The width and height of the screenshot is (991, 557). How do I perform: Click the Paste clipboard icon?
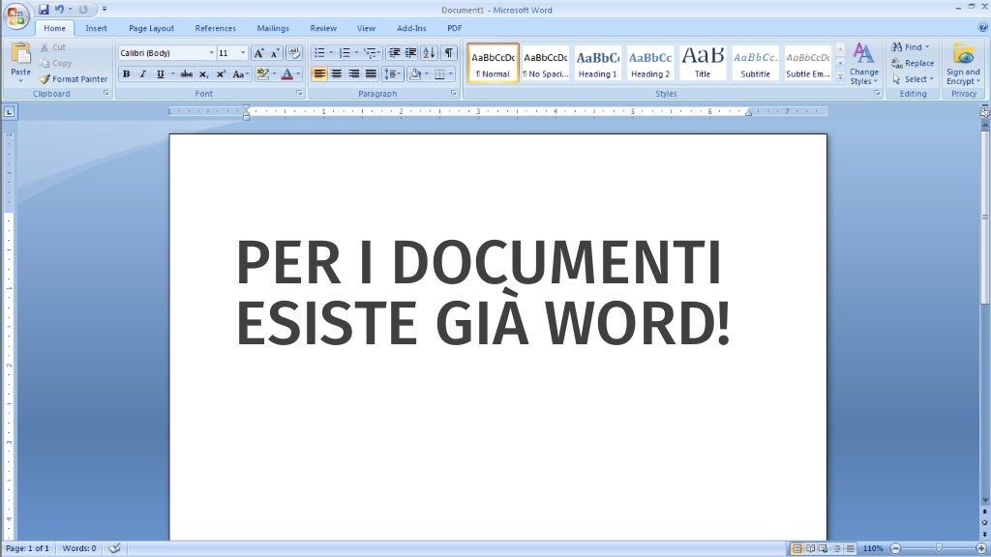click(x=21, y=54)
